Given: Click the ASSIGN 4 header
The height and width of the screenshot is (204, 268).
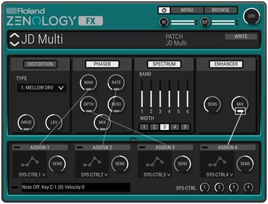Looking at the screenshot, I should click(228, 147).
